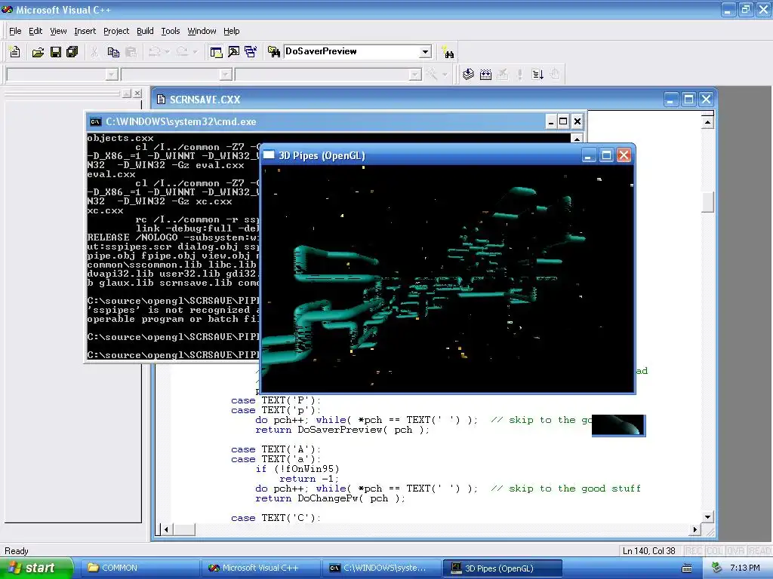Screen dimensions: 773x579
Task: Open the Window menu
Action: click(202, 31)
